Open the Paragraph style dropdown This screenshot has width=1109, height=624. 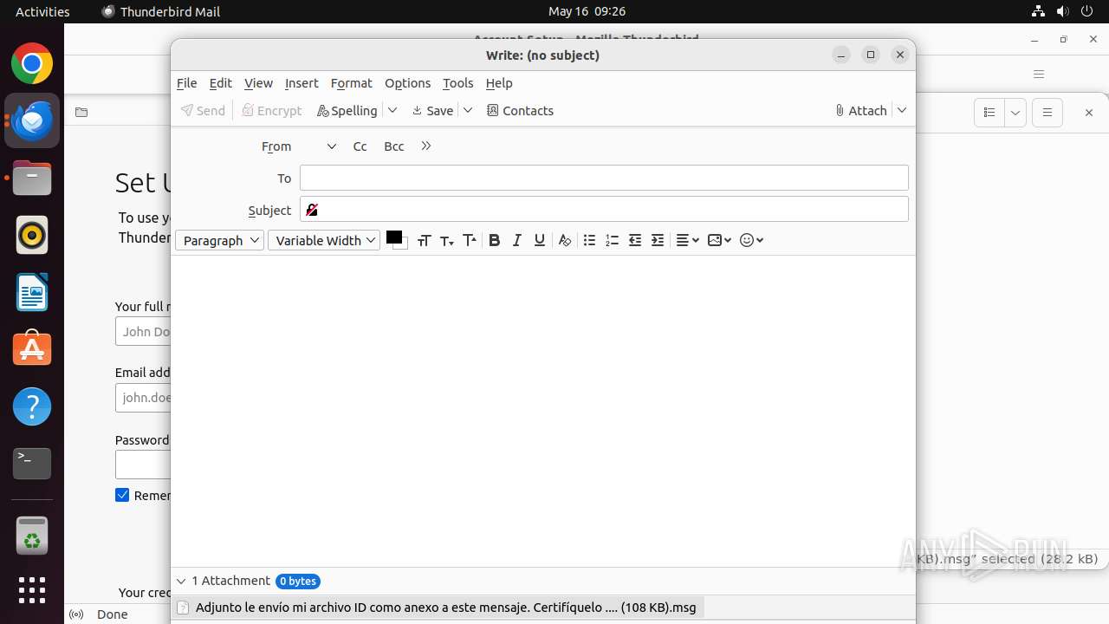tap(219, 240)
